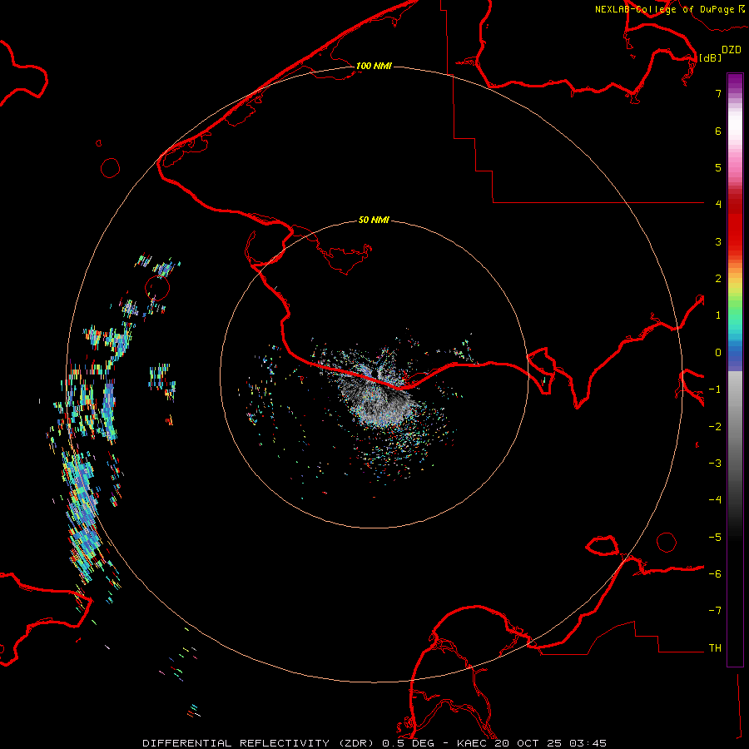This screenshot has height=749, width=749.
Task: Click the 5 value on color scale
Action: coord(718,167)
